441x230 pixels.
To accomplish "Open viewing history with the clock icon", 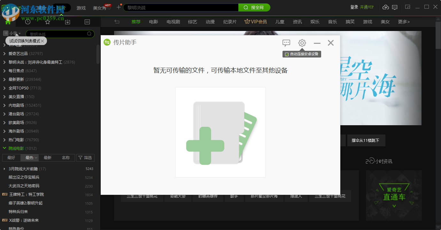I will [x=27, y=21].
